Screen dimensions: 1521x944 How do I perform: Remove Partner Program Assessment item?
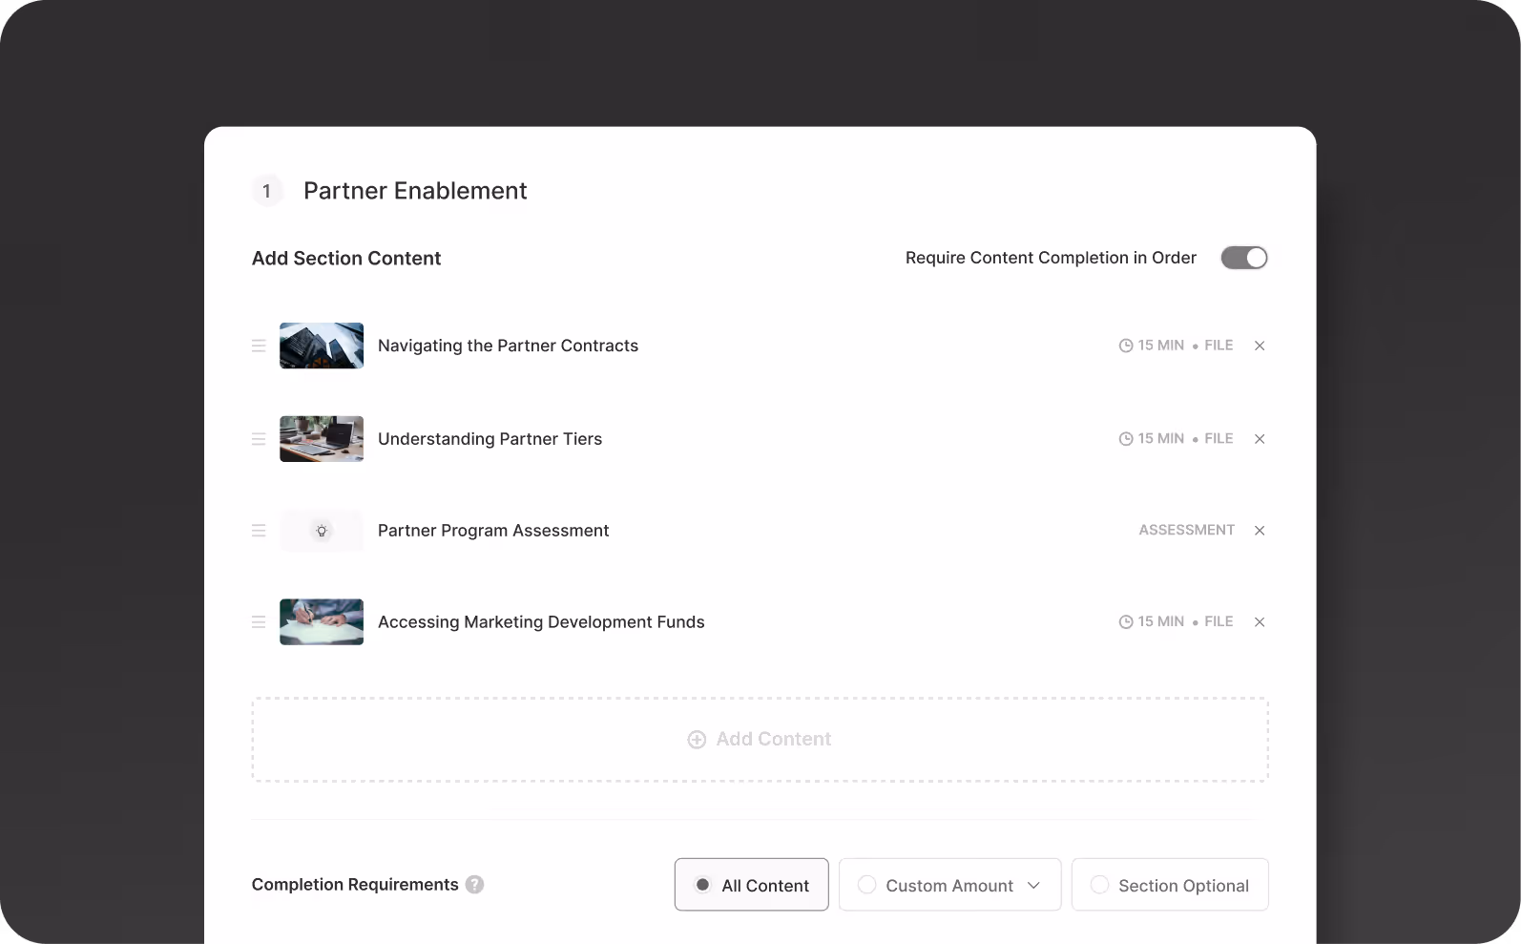click(x=1260, y=531)
